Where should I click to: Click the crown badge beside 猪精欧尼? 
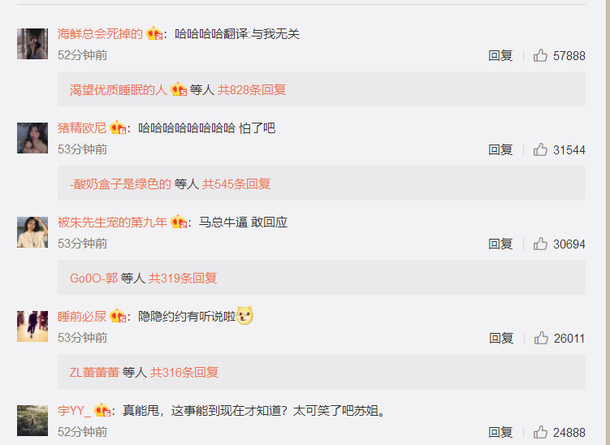tap(118, 128)
